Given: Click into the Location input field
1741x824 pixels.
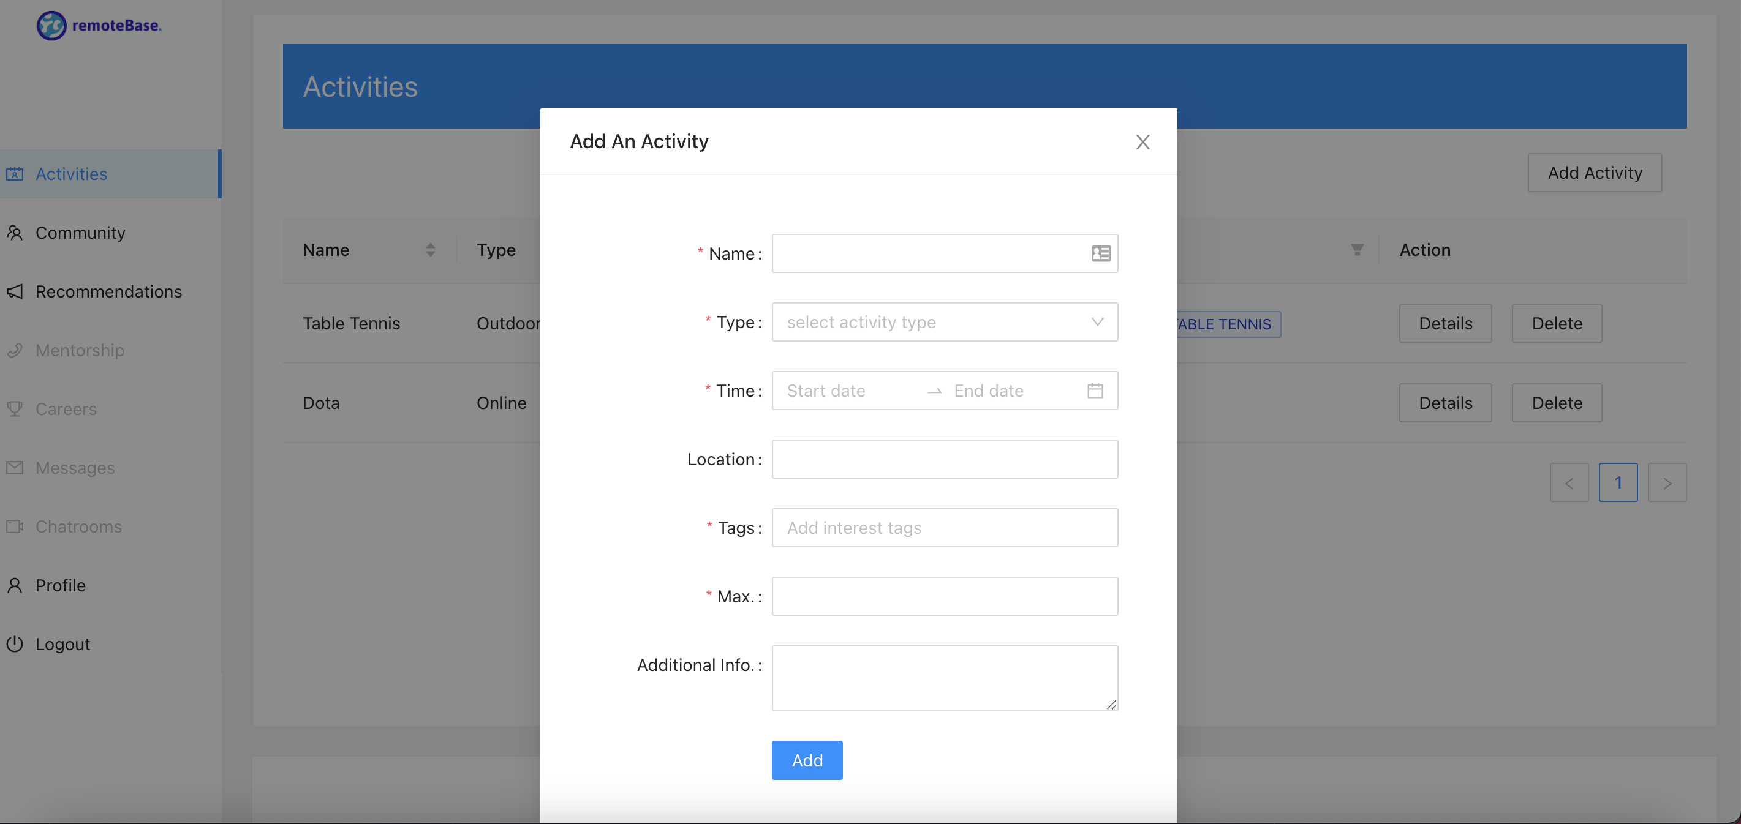Looking at the screenshot, I should [944, 459].
